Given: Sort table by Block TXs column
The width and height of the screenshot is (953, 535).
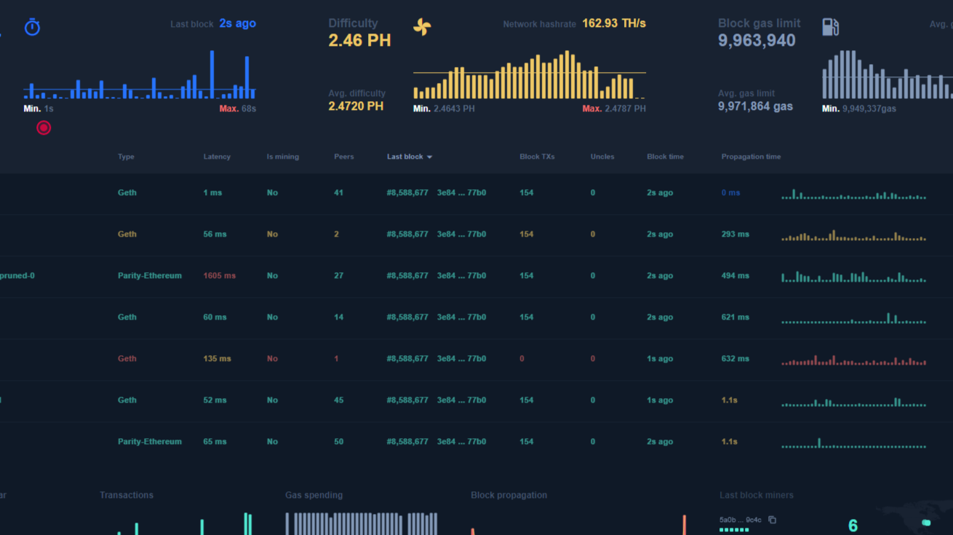Looking at the screenshot, I should 538,156.
